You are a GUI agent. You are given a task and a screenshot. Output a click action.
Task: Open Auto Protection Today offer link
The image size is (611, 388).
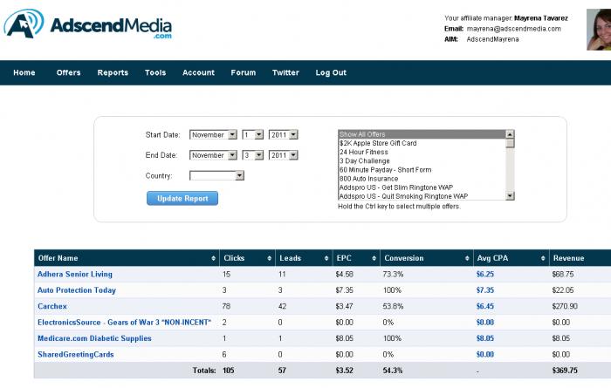[x=77, y=290]
